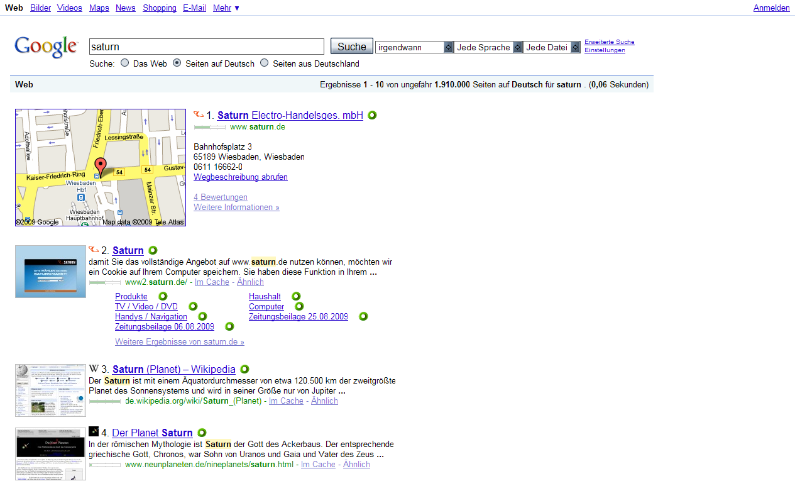
Task: Click Wikipedia favicon before result 3
Action: click(94, 369)
